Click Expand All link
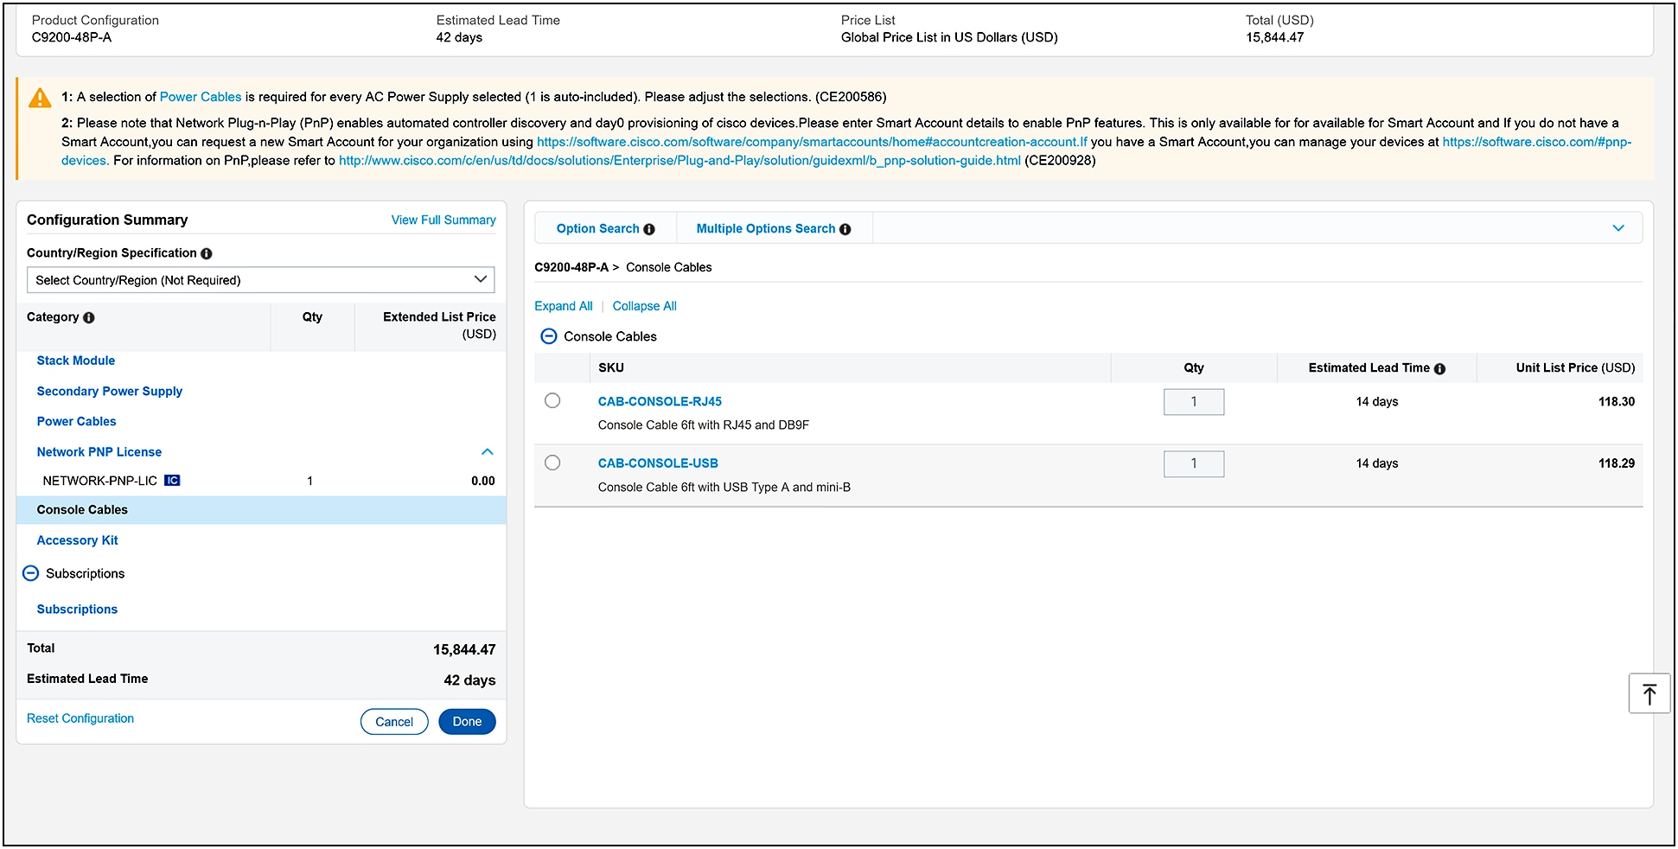 tap(564, 306)
